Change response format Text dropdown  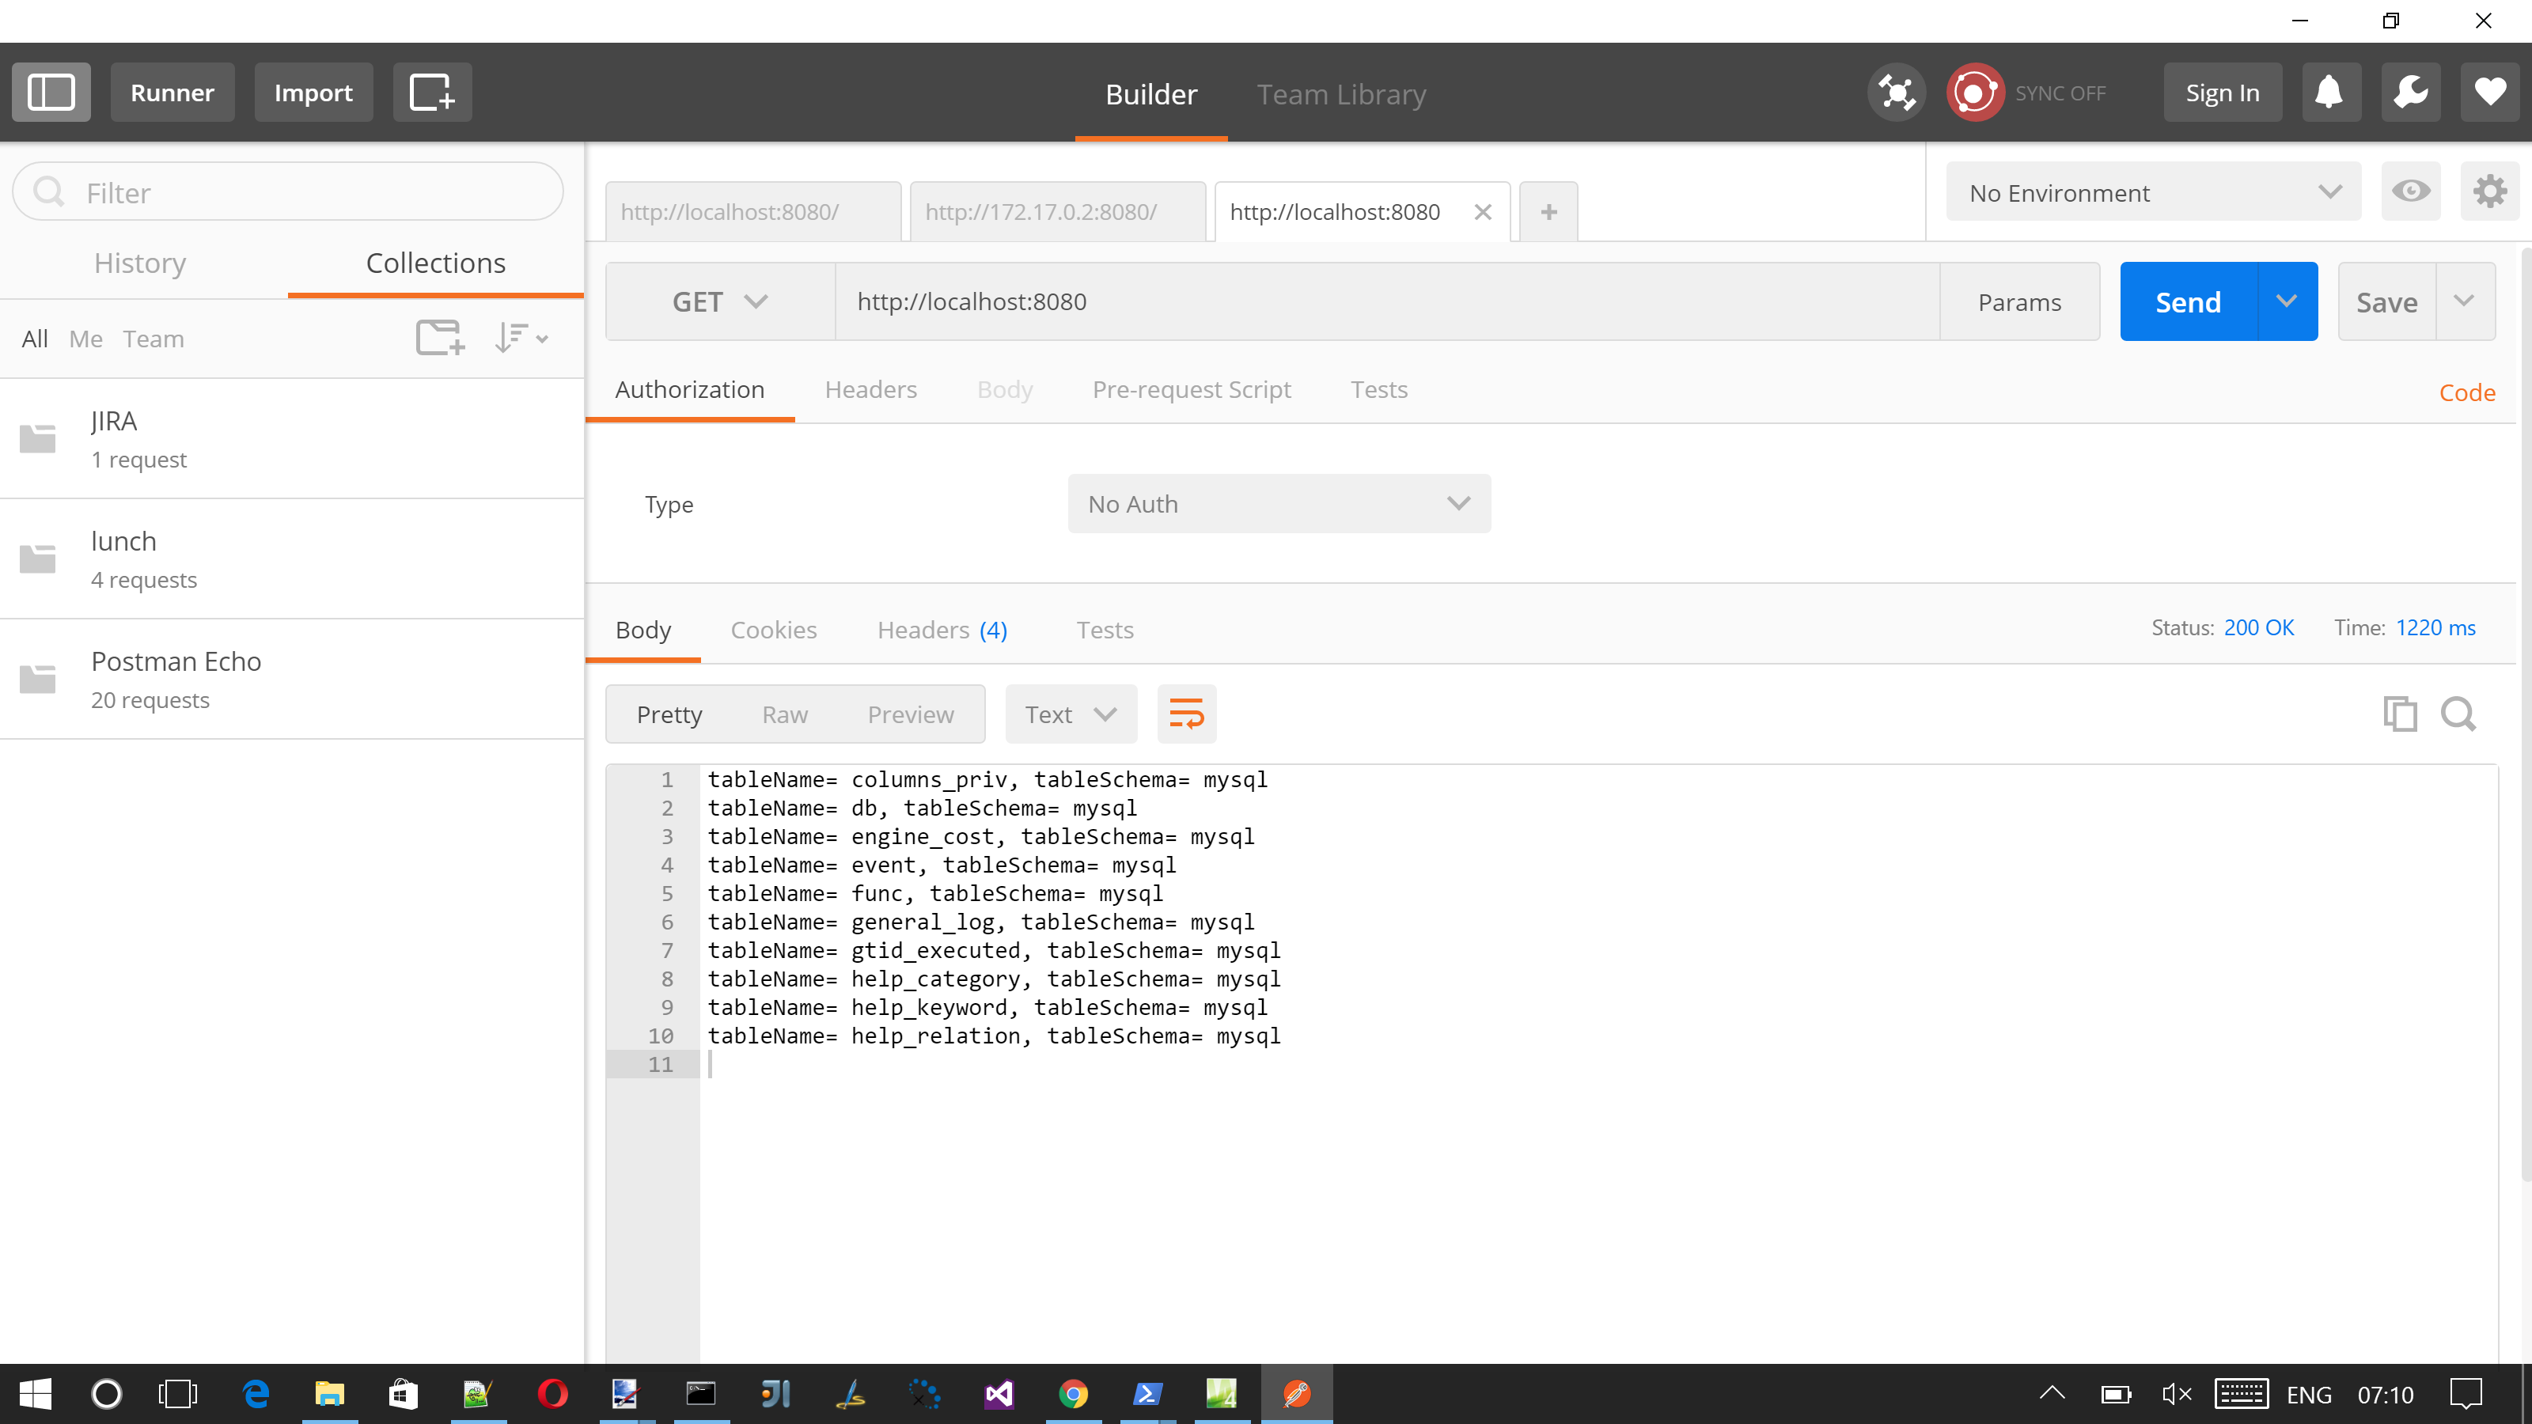click(1071, 714)
